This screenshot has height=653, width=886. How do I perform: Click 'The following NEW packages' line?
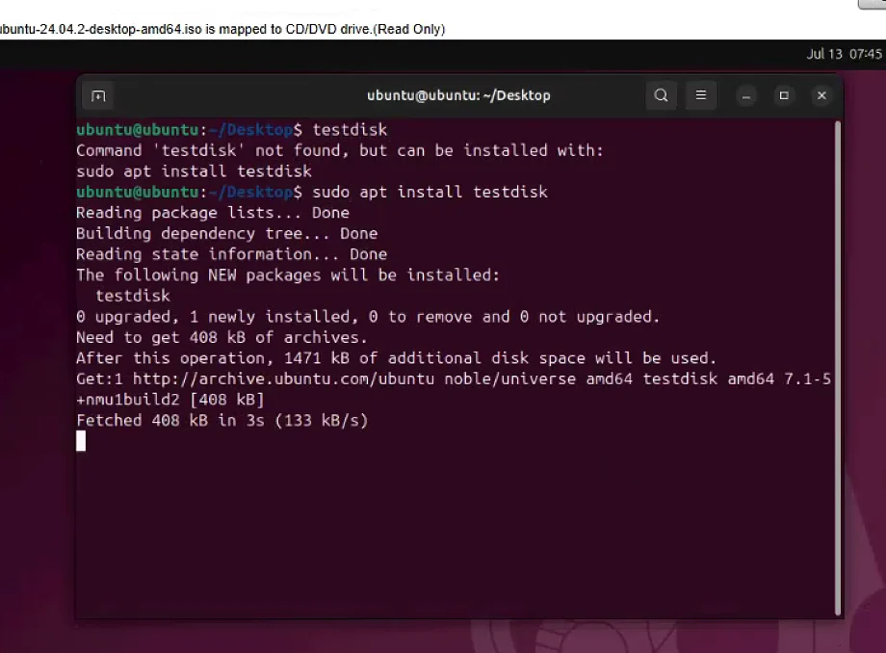[288, 275]
